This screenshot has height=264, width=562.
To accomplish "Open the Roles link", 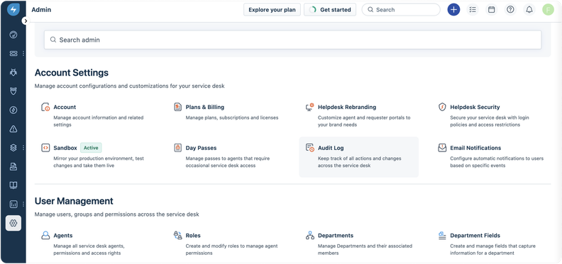I will [x=193, y=236].
